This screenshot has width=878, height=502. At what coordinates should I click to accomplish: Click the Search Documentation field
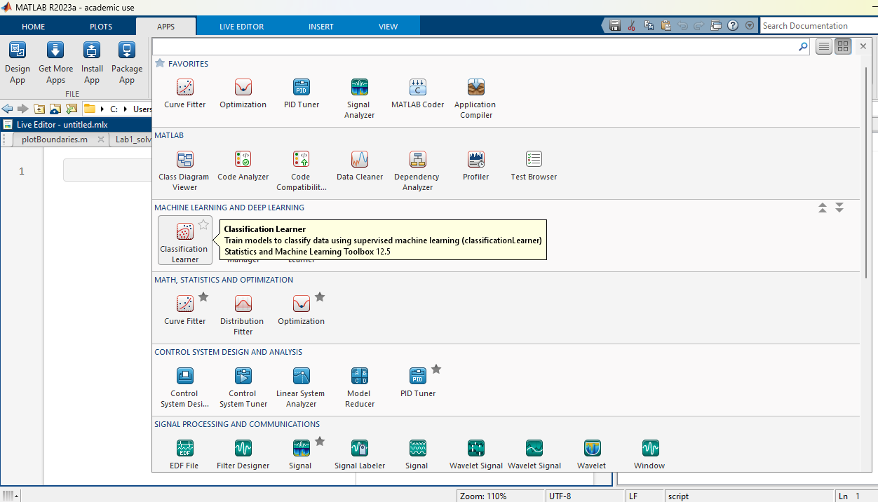(818, 26)
